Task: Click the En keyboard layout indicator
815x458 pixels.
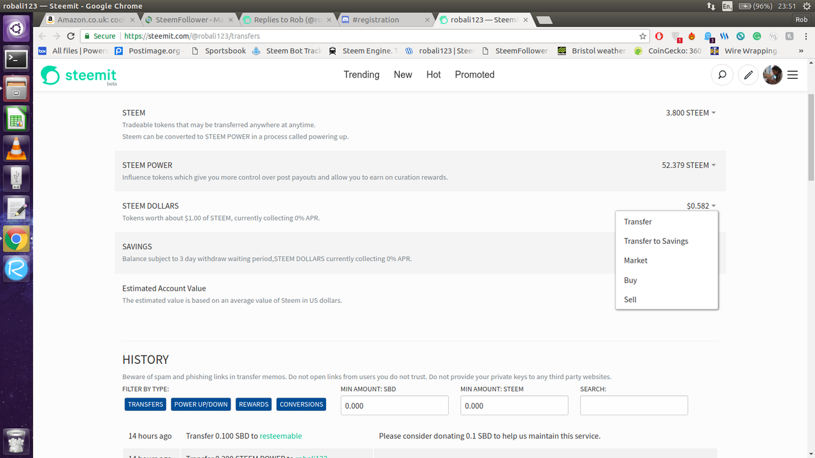Action: coord(728,6)
